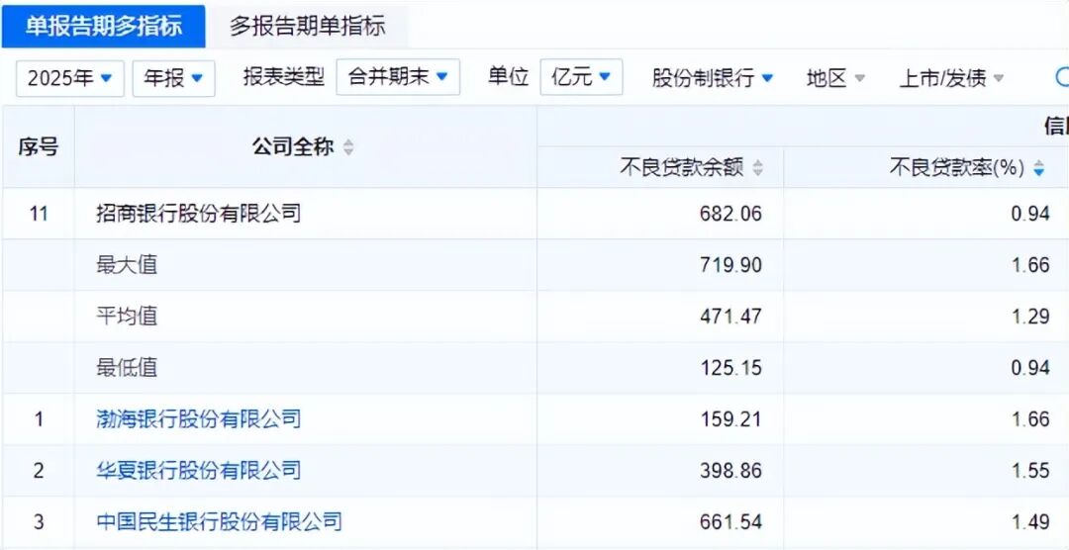
Task: Click the 单位 label
Action: (x=508, y=77)
